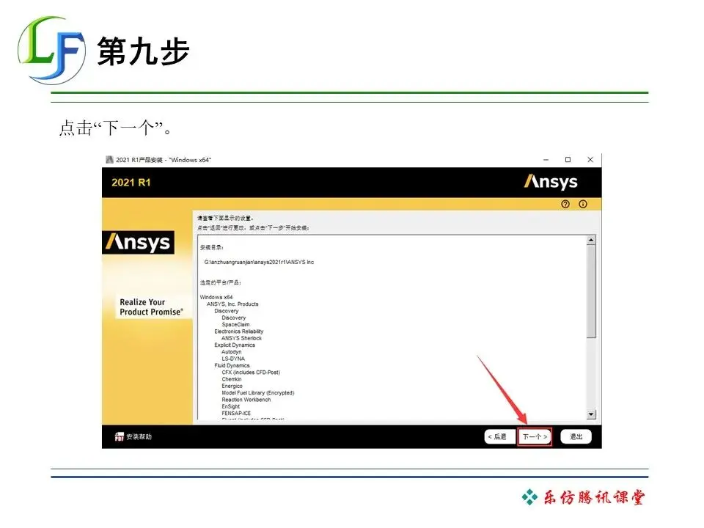Image resolution: width=704 pixels, height=528 pixels.
Task: Select the 'Energico' entry
Action: tap(232, 386)
